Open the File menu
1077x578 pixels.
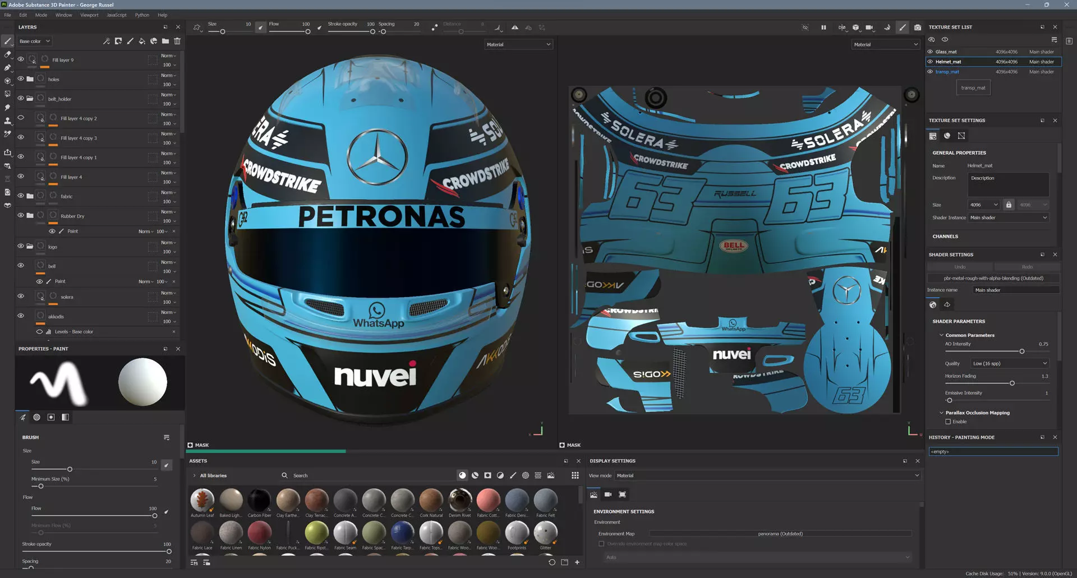pyautogui.click(x=7, y=15)
